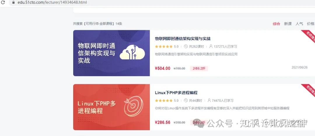Select the 新课 sort tab
Image resolution: width=315 pixels, height=136 pixels.
pyautogui.click(x=288, y=24)
